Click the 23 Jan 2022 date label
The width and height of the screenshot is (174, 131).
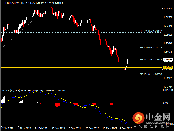click(92, 128)
